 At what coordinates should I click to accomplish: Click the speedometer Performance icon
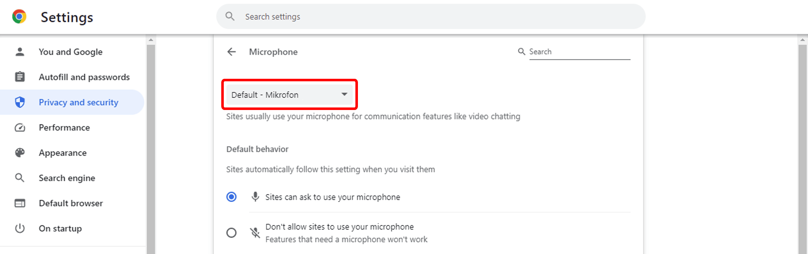point(20,128)
